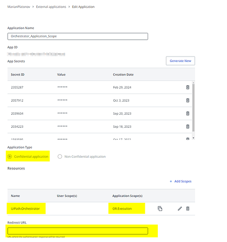Click the Add Scopes link
The image size is (227, 242).
point(183,181)
